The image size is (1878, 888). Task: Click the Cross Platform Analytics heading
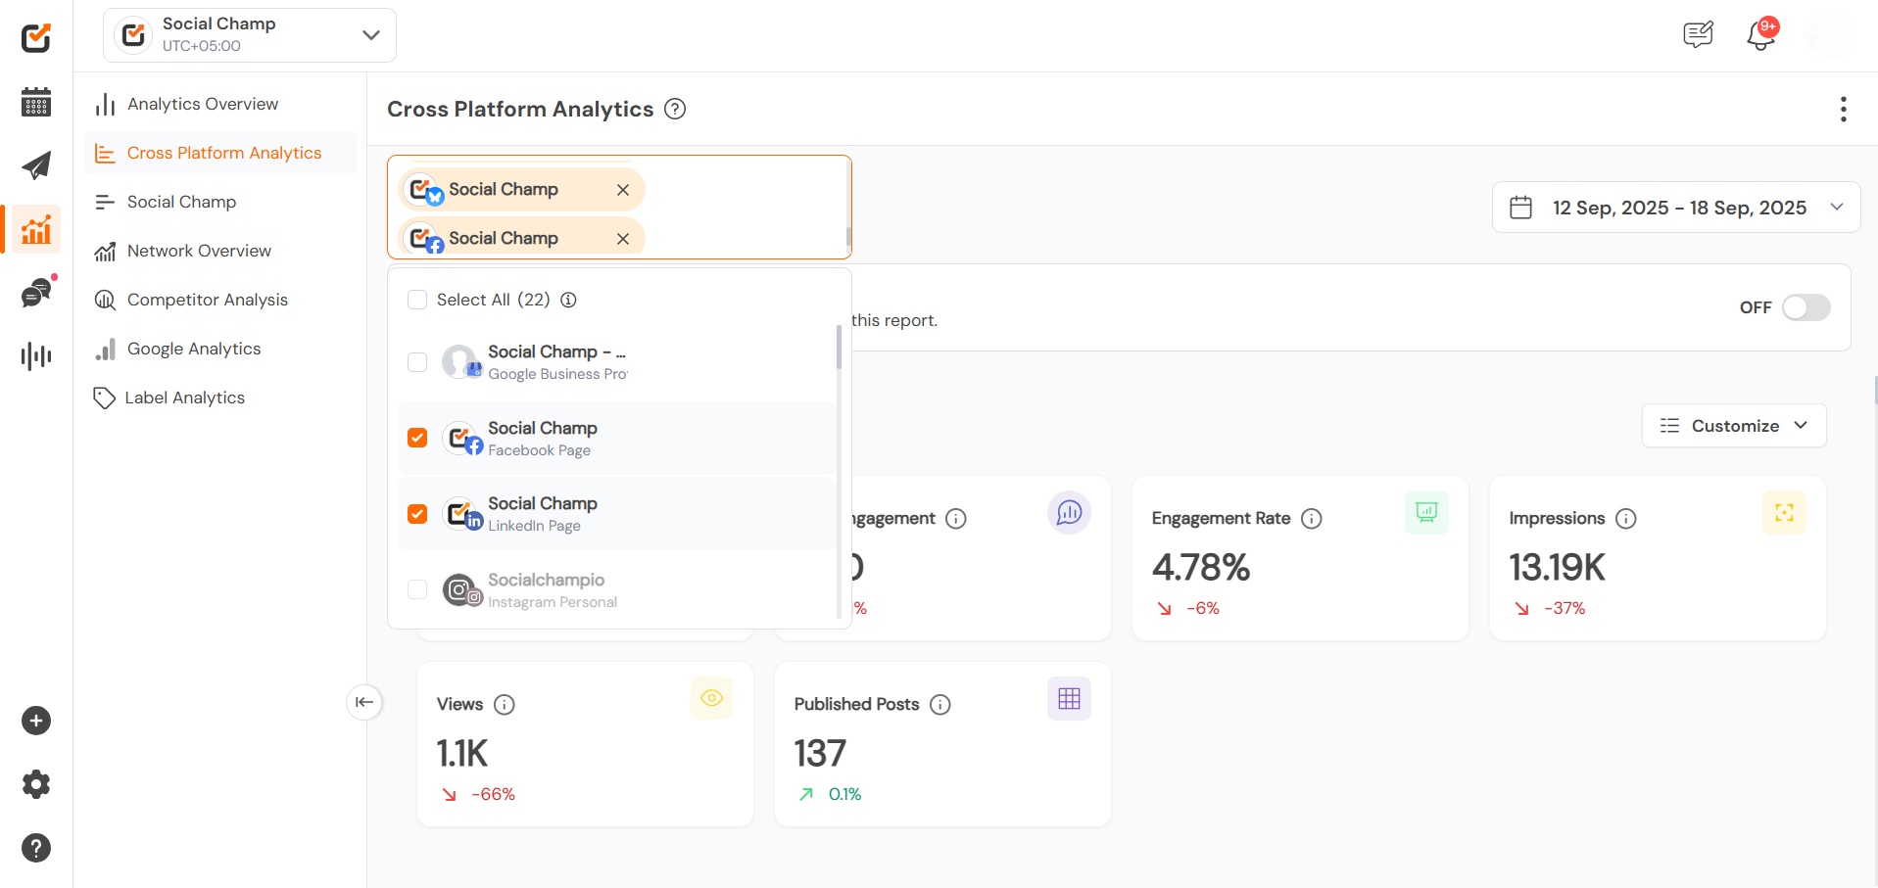pos(520,109)
